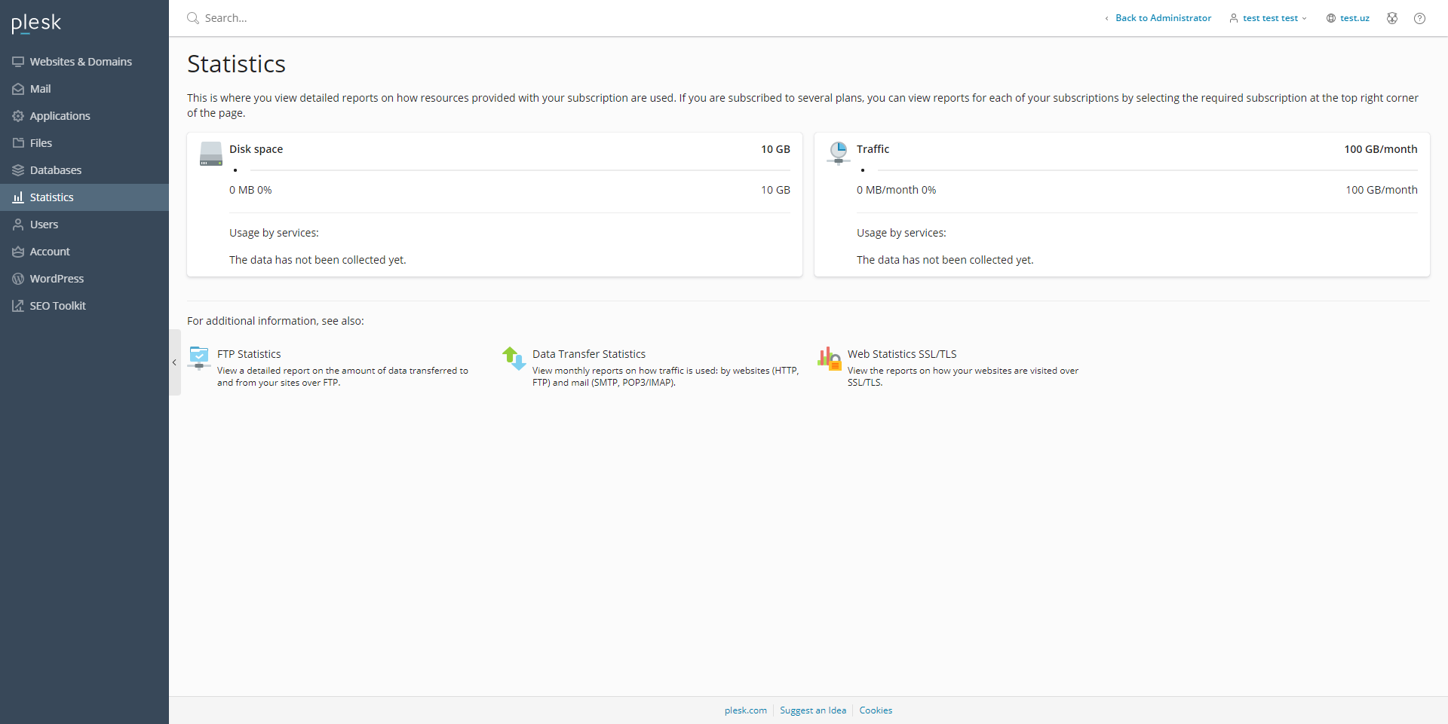Click the Disk space usage progress bar
The width and height of the screenshot is (1448, 724).
(510, 170)
